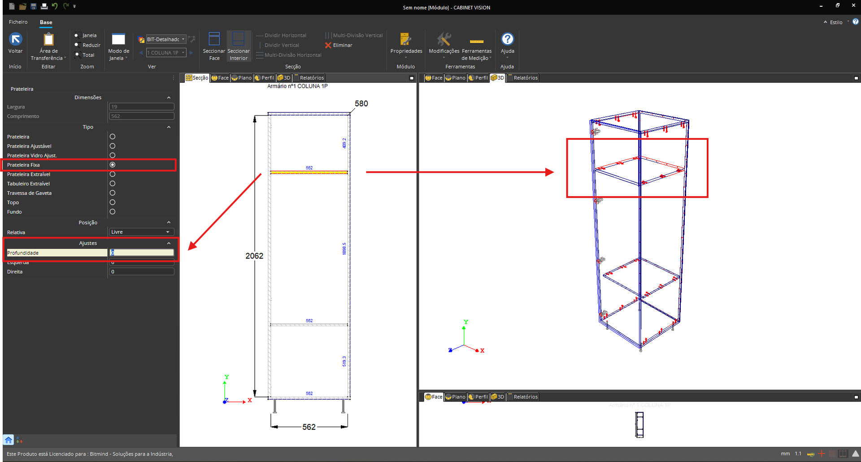Viewport: 861px width, 462px height.
Task: Click the home icon at panel bottom
Action: click(9, 440)
